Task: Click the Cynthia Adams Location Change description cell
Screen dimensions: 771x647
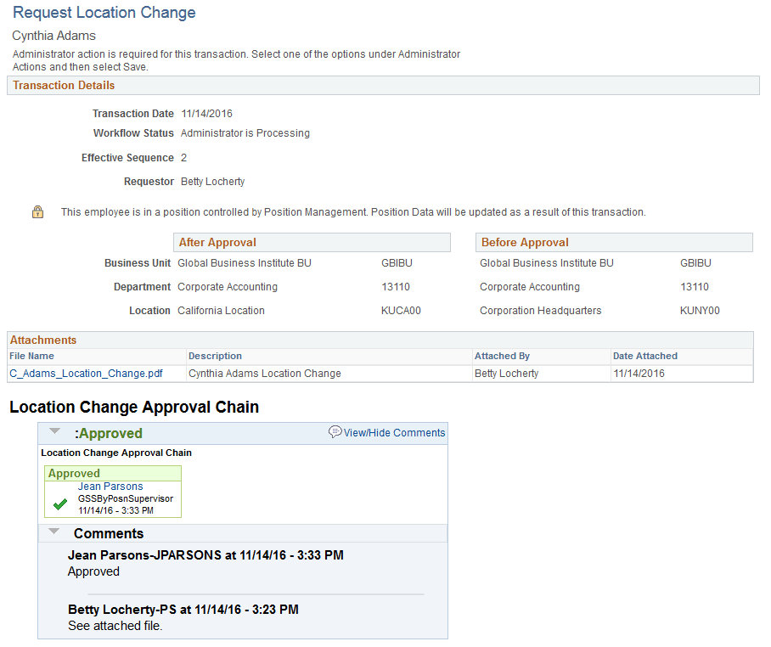Action: [x=265, y=374]
